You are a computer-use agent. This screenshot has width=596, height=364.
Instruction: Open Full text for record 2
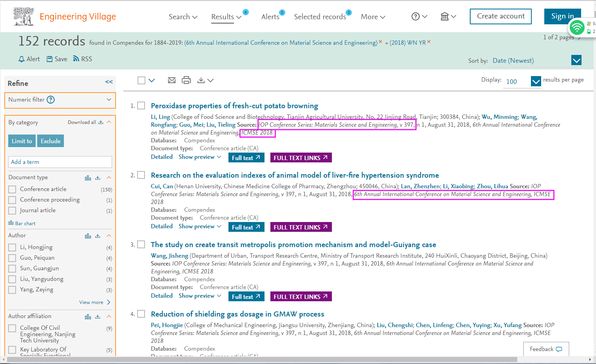pos(246,227)
